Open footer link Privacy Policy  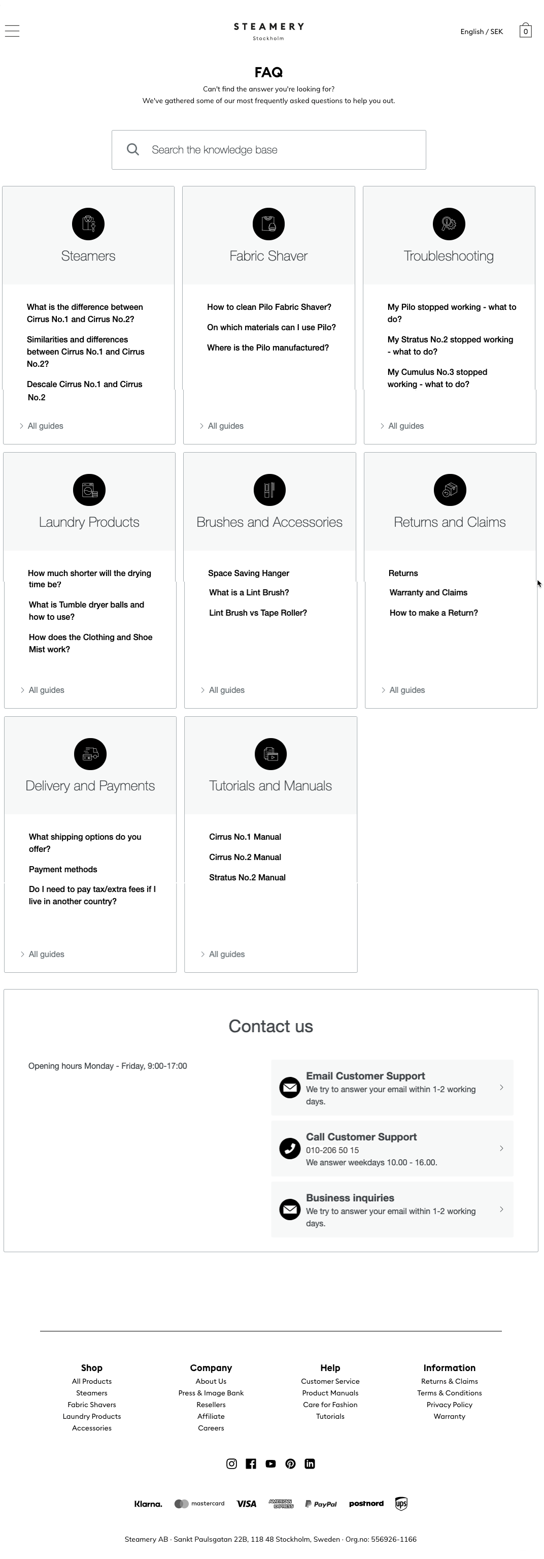pyautogui.click(x=449, y=1405)
